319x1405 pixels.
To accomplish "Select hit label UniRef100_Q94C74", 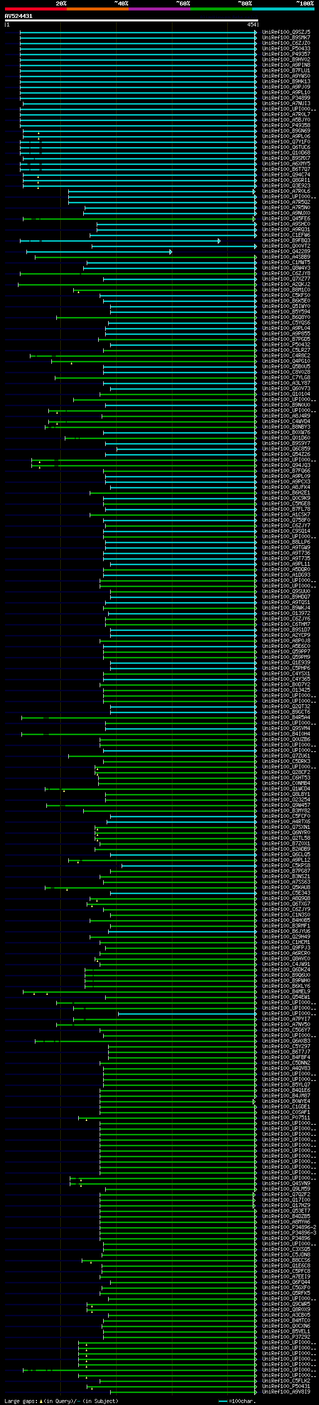I will click(x=286, y=174).
